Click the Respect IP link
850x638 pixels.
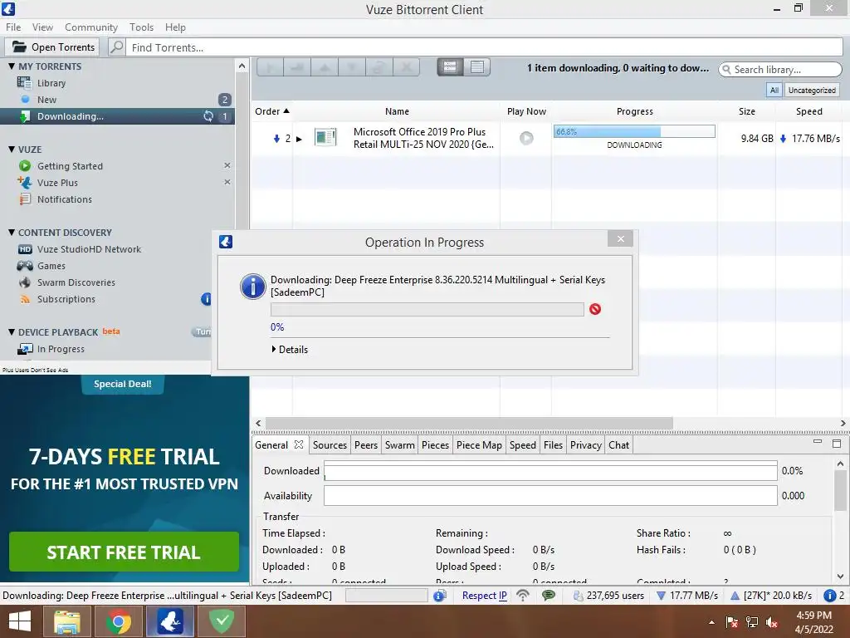pyautogui.click(x=484, y=596)
